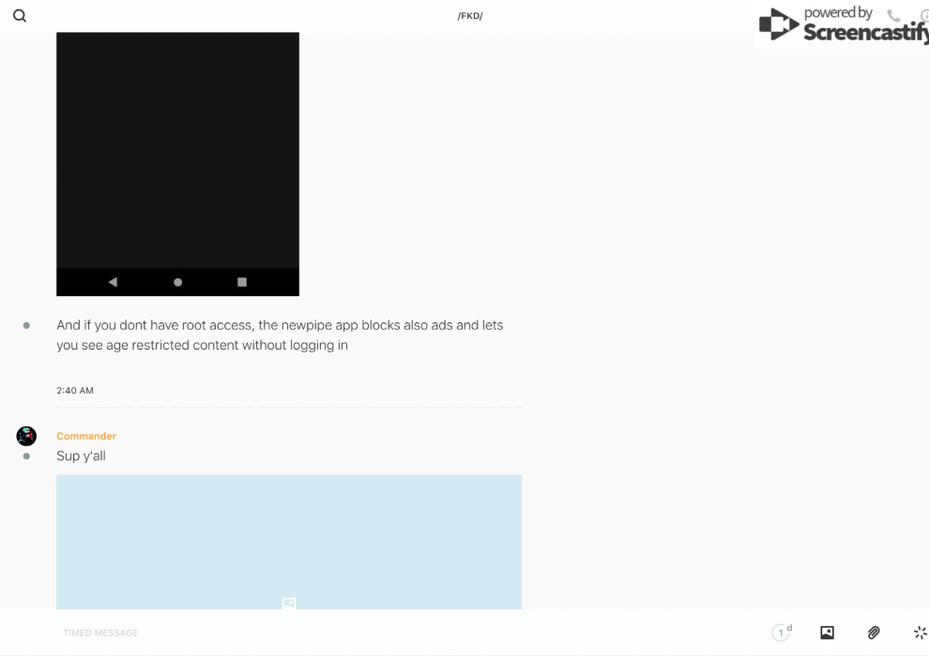Click the back triangle in phone screenshot

113,282
